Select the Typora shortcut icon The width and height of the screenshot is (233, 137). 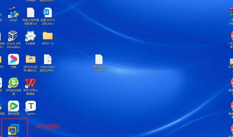click(x=31, y=106)
